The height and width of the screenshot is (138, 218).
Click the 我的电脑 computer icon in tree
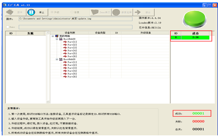point(57,36)
